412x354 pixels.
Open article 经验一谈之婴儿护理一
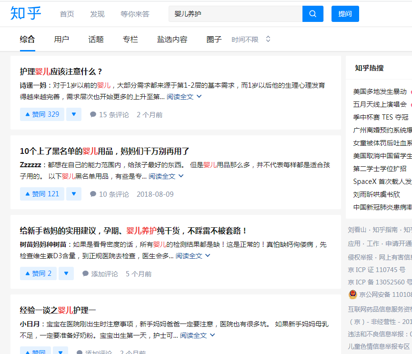click(x=58, y=310)
